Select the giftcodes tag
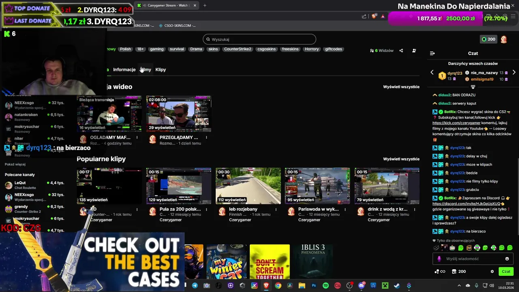The width and height of the screenshot is (519, 292). (334, 49)
